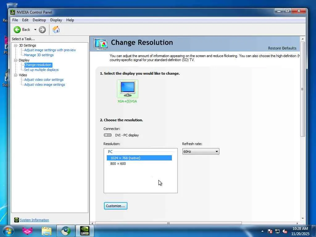The image size is (316, 237).
Task: Click the vertical scrollbar up arrow
Action: click(302, 39)
